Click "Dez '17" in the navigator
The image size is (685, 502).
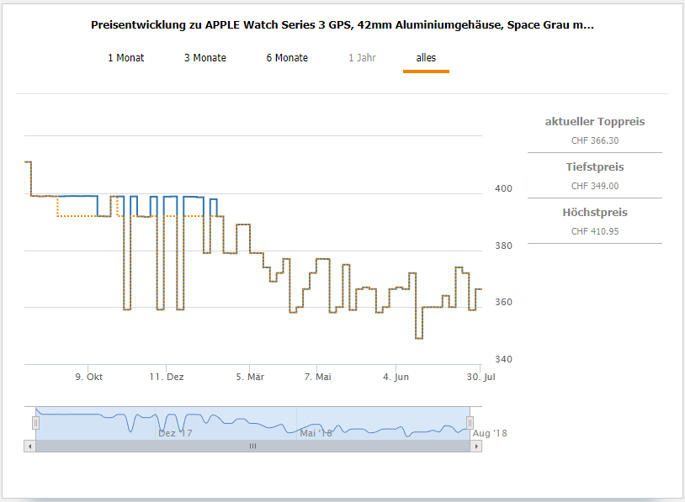(x=175, y=434)
